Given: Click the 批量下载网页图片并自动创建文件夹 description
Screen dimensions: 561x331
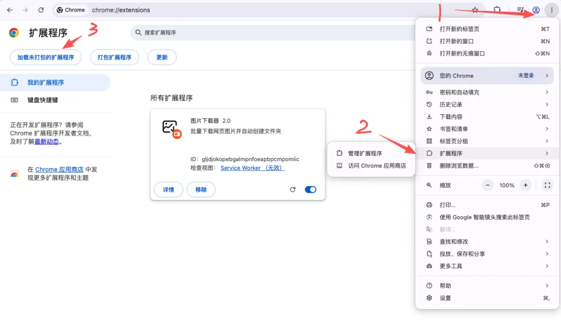Looking at the screenshot, I should click(236, 131).
